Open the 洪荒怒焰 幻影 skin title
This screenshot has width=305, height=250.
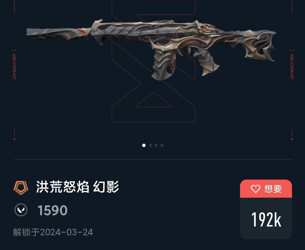point(78,187)
